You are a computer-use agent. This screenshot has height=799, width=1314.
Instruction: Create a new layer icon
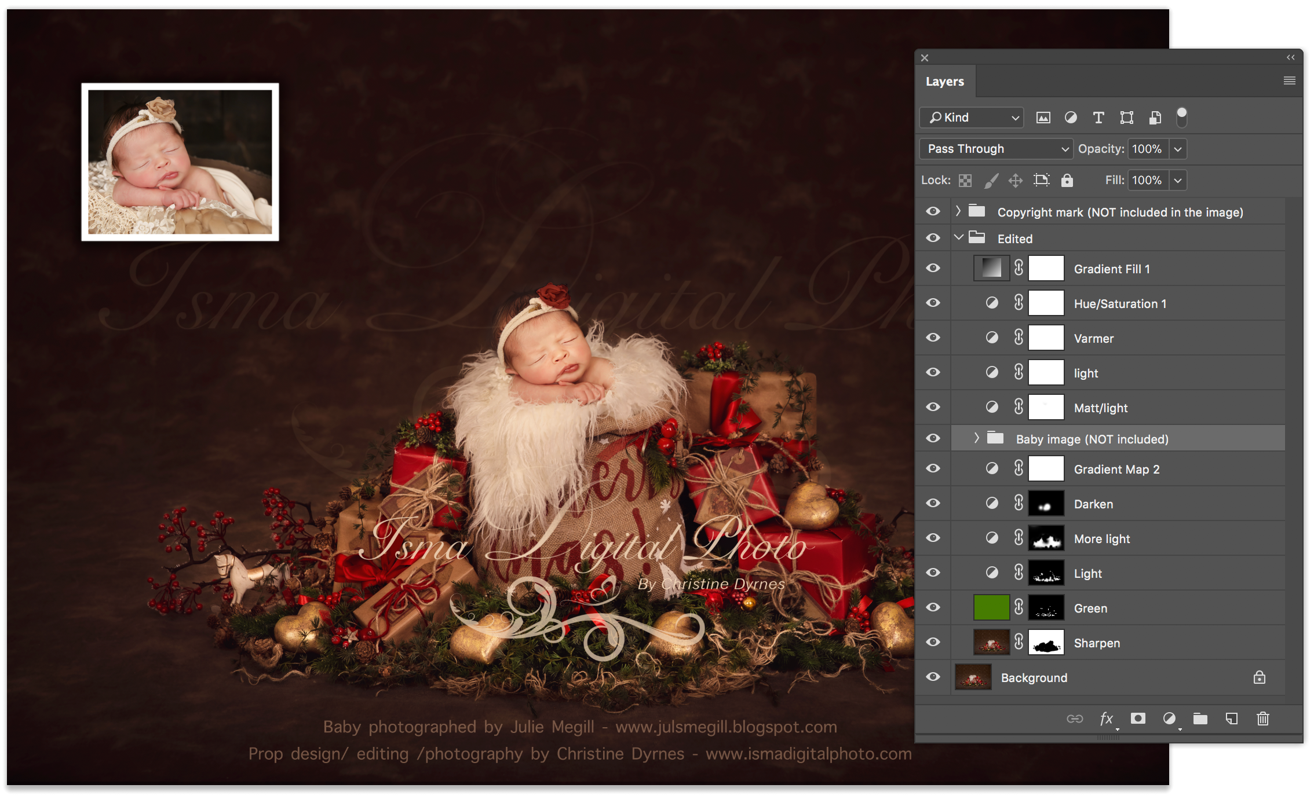coord(1232,719)
